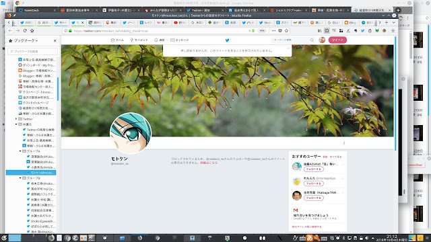Follow the second recommended user れもんた
The image size is (431, 242).
coord(313,184)
